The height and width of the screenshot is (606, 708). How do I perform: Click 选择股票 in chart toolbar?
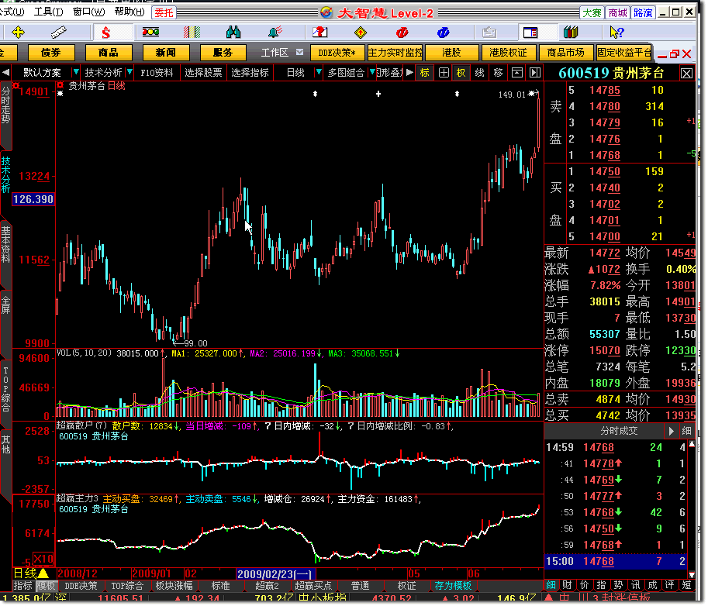point(203,73)
